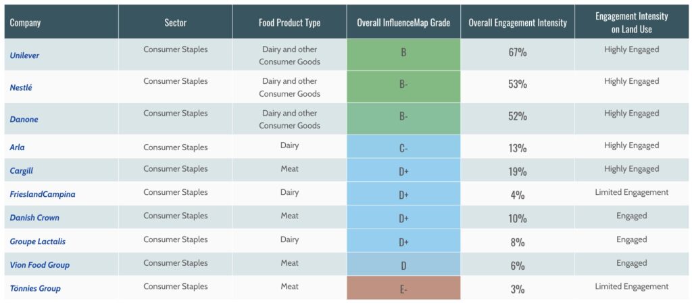Click the Overall InfluenceMap Grade header
This screenshot has height=305, width=692.
pos(403,22)
